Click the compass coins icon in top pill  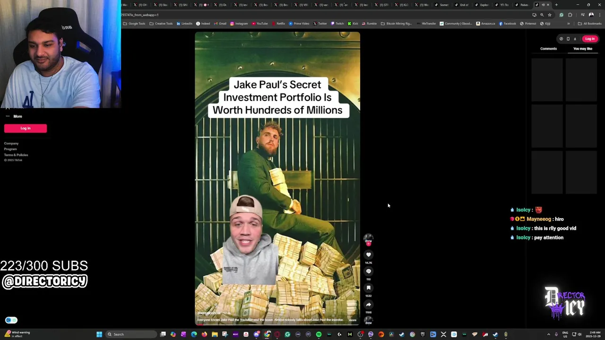(561, 39)
